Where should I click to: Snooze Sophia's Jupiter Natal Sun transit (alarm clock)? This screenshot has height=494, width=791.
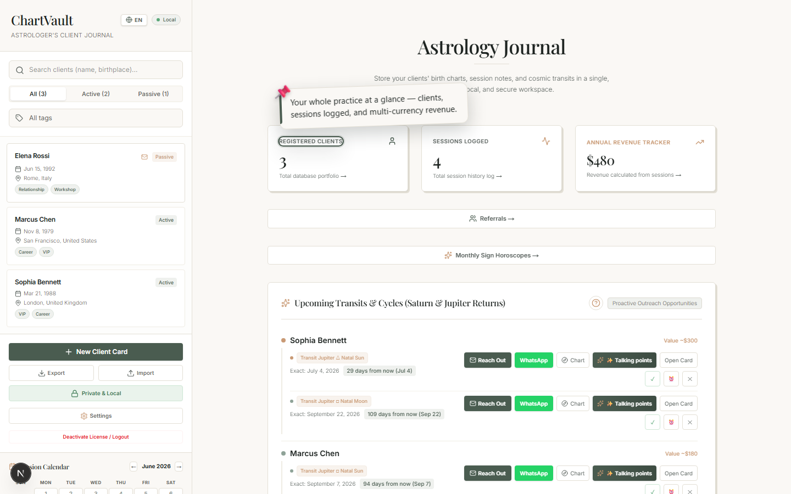[671, 379]
